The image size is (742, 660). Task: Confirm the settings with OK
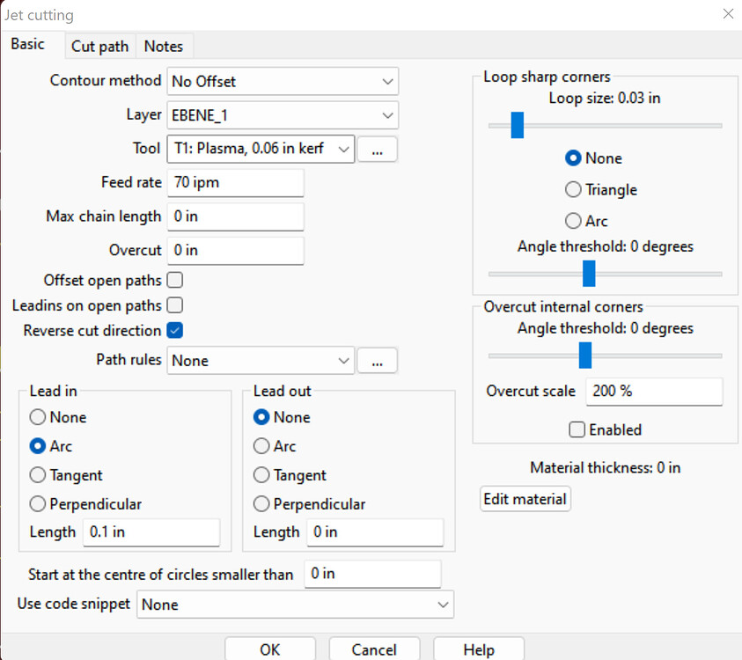click(x=269, y=649)
